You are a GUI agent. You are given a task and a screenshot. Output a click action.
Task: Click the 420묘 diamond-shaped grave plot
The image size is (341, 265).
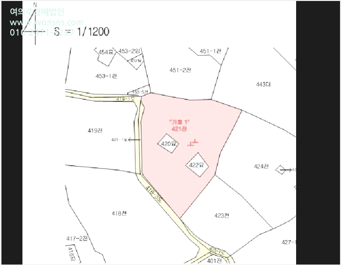(x=168, y=144)
